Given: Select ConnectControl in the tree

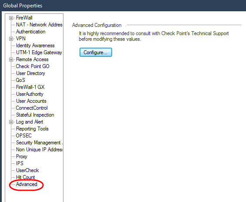Looking at the screenshot, I should click(32, 108).
